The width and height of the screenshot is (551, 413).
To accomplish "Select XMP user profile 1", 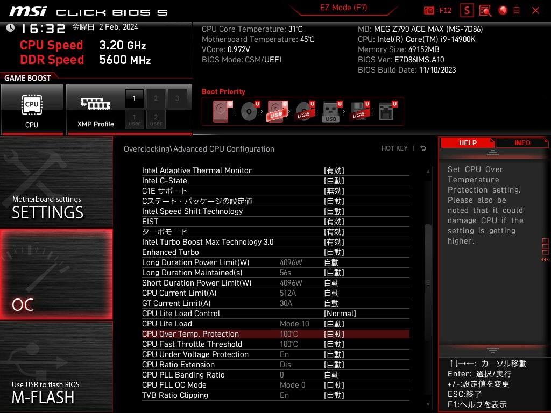I will [134, 119].
